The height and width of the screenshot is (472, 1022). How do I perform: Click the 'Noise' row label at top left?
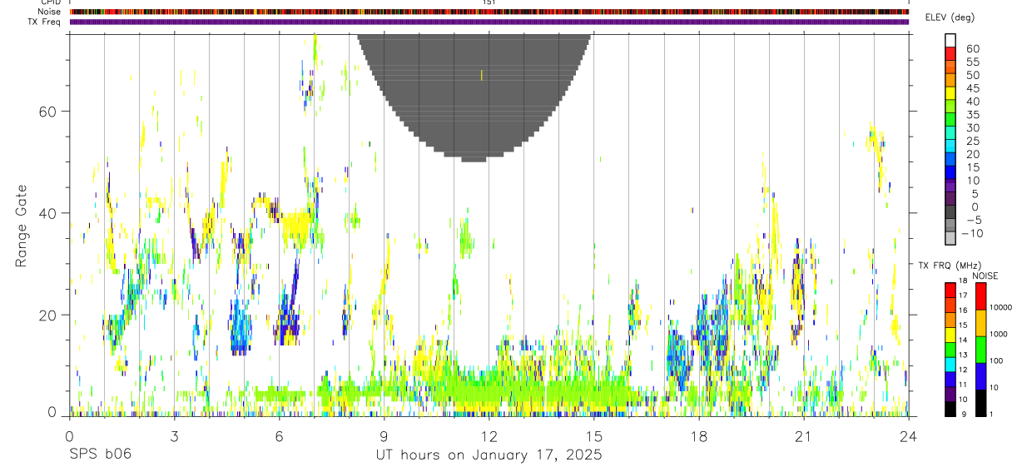[x=51, y=12]
